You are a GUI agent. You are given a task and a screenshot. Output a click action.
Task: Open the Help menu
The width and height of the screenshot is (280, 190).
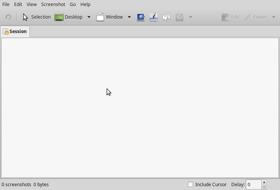pyautogui.click(x=85, y=5)
